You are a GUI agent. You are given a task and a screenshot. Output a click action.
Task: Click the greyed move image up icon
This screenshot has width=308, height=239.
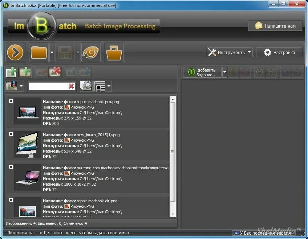[x=71, y=72]
